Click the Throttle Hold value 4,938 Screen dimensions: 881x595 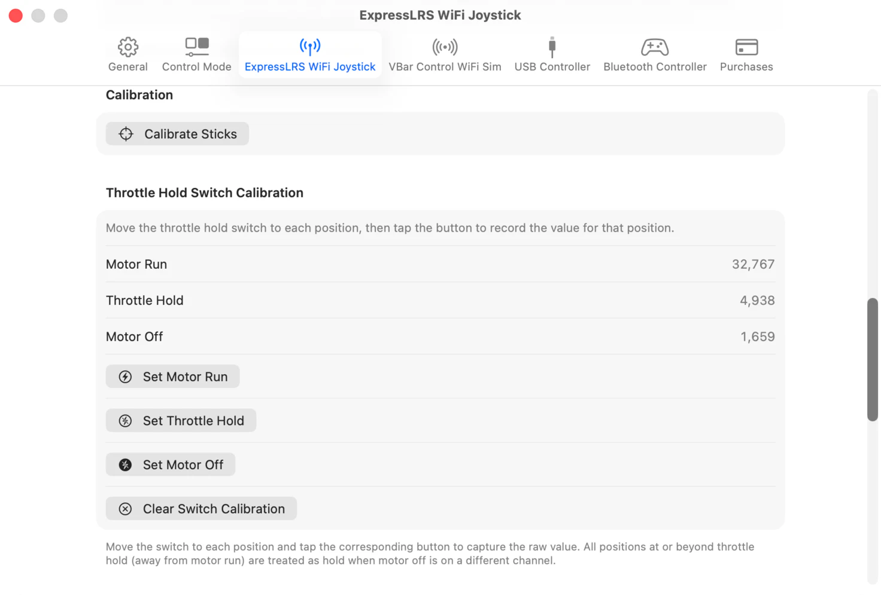pos(757,300)
